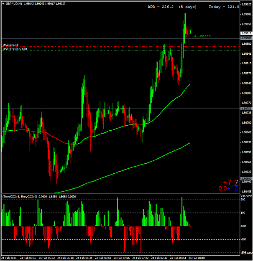
Task: Click the 1.98945 price axis label
Action: (246, 53)
